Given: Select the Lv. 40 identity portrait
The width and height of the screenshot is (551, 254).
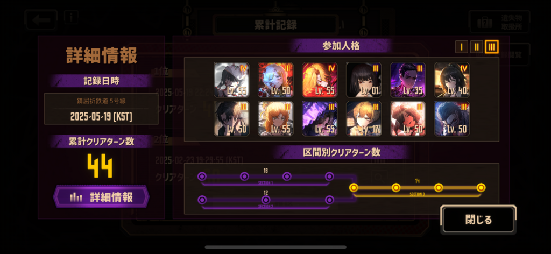Looking at the screenshot, I should 452,80.
